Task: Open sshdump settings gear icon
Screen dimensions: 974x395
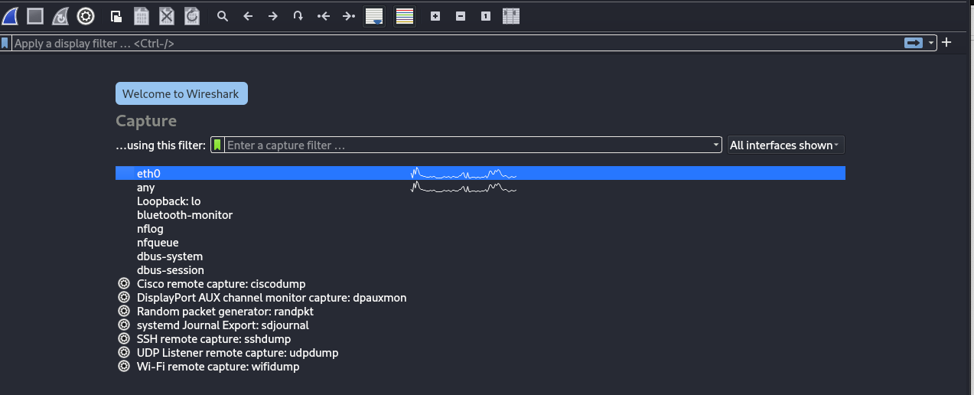Action: click(x=124, y=339)
